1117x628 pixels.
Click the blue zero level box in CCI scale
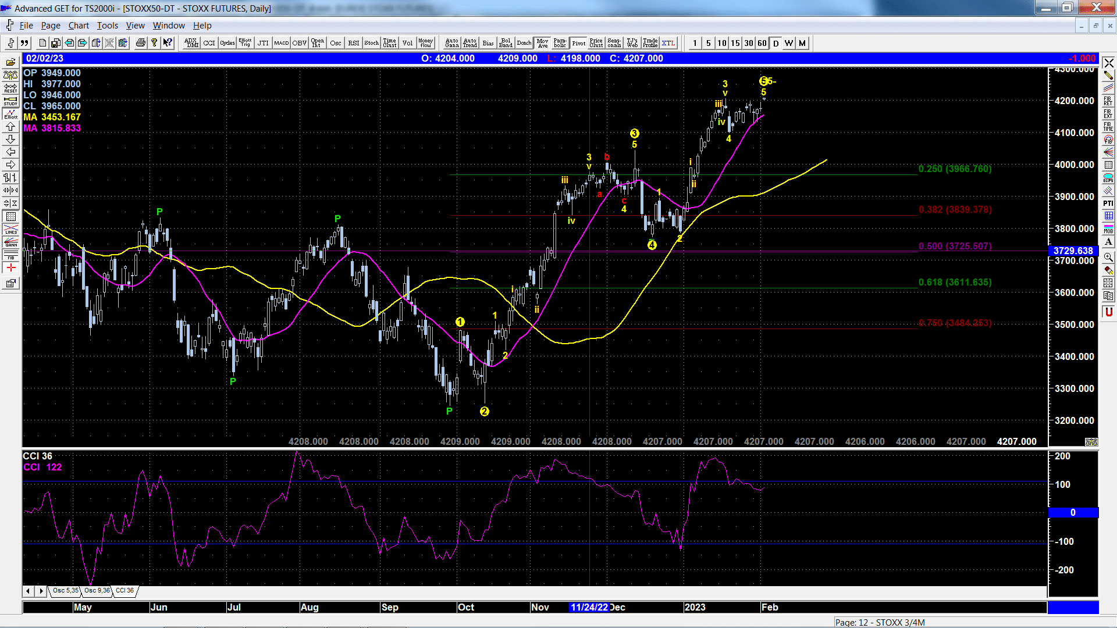[x=1073, y=512]
